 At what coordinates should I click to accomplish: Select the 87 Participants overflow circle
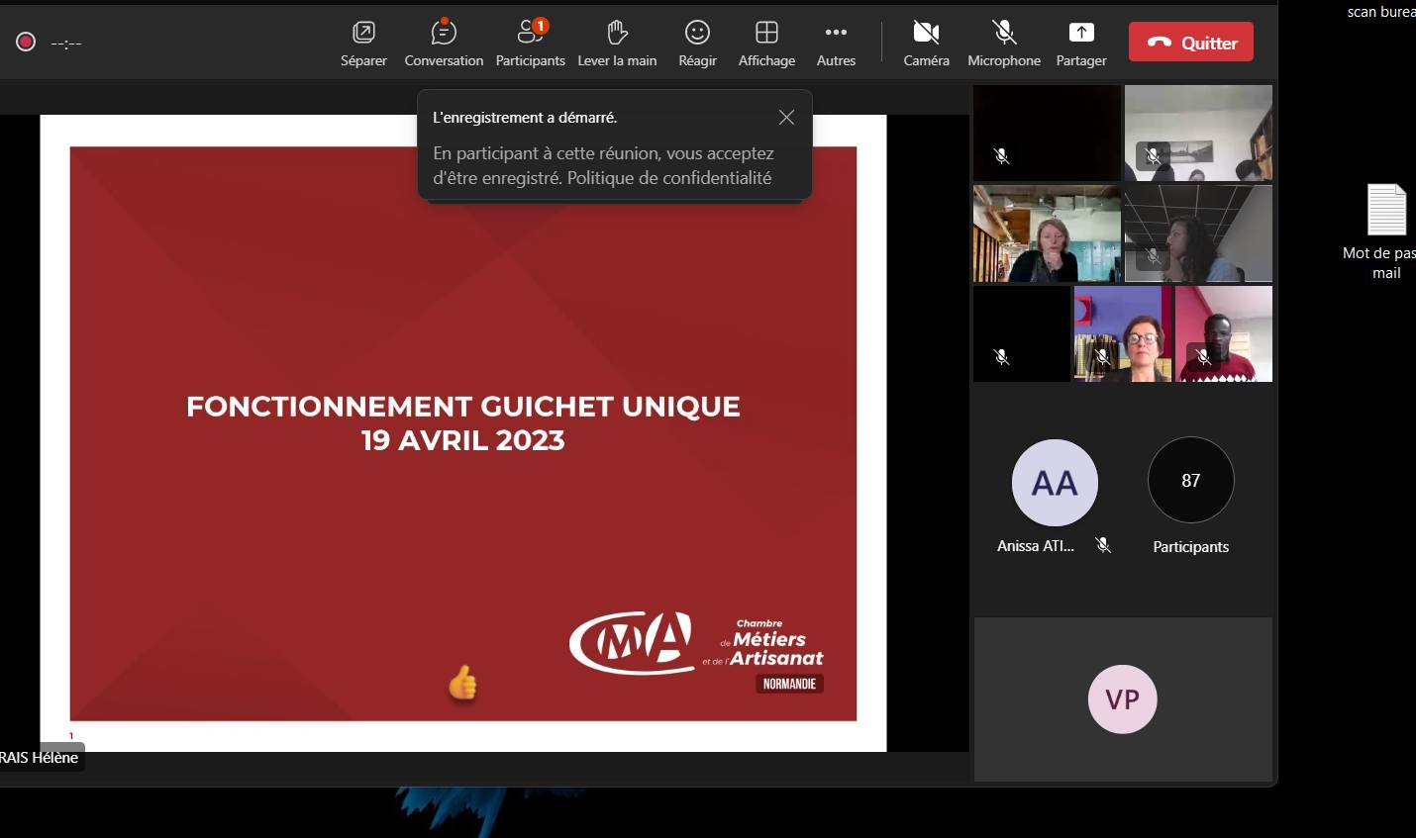point(1190,481)
